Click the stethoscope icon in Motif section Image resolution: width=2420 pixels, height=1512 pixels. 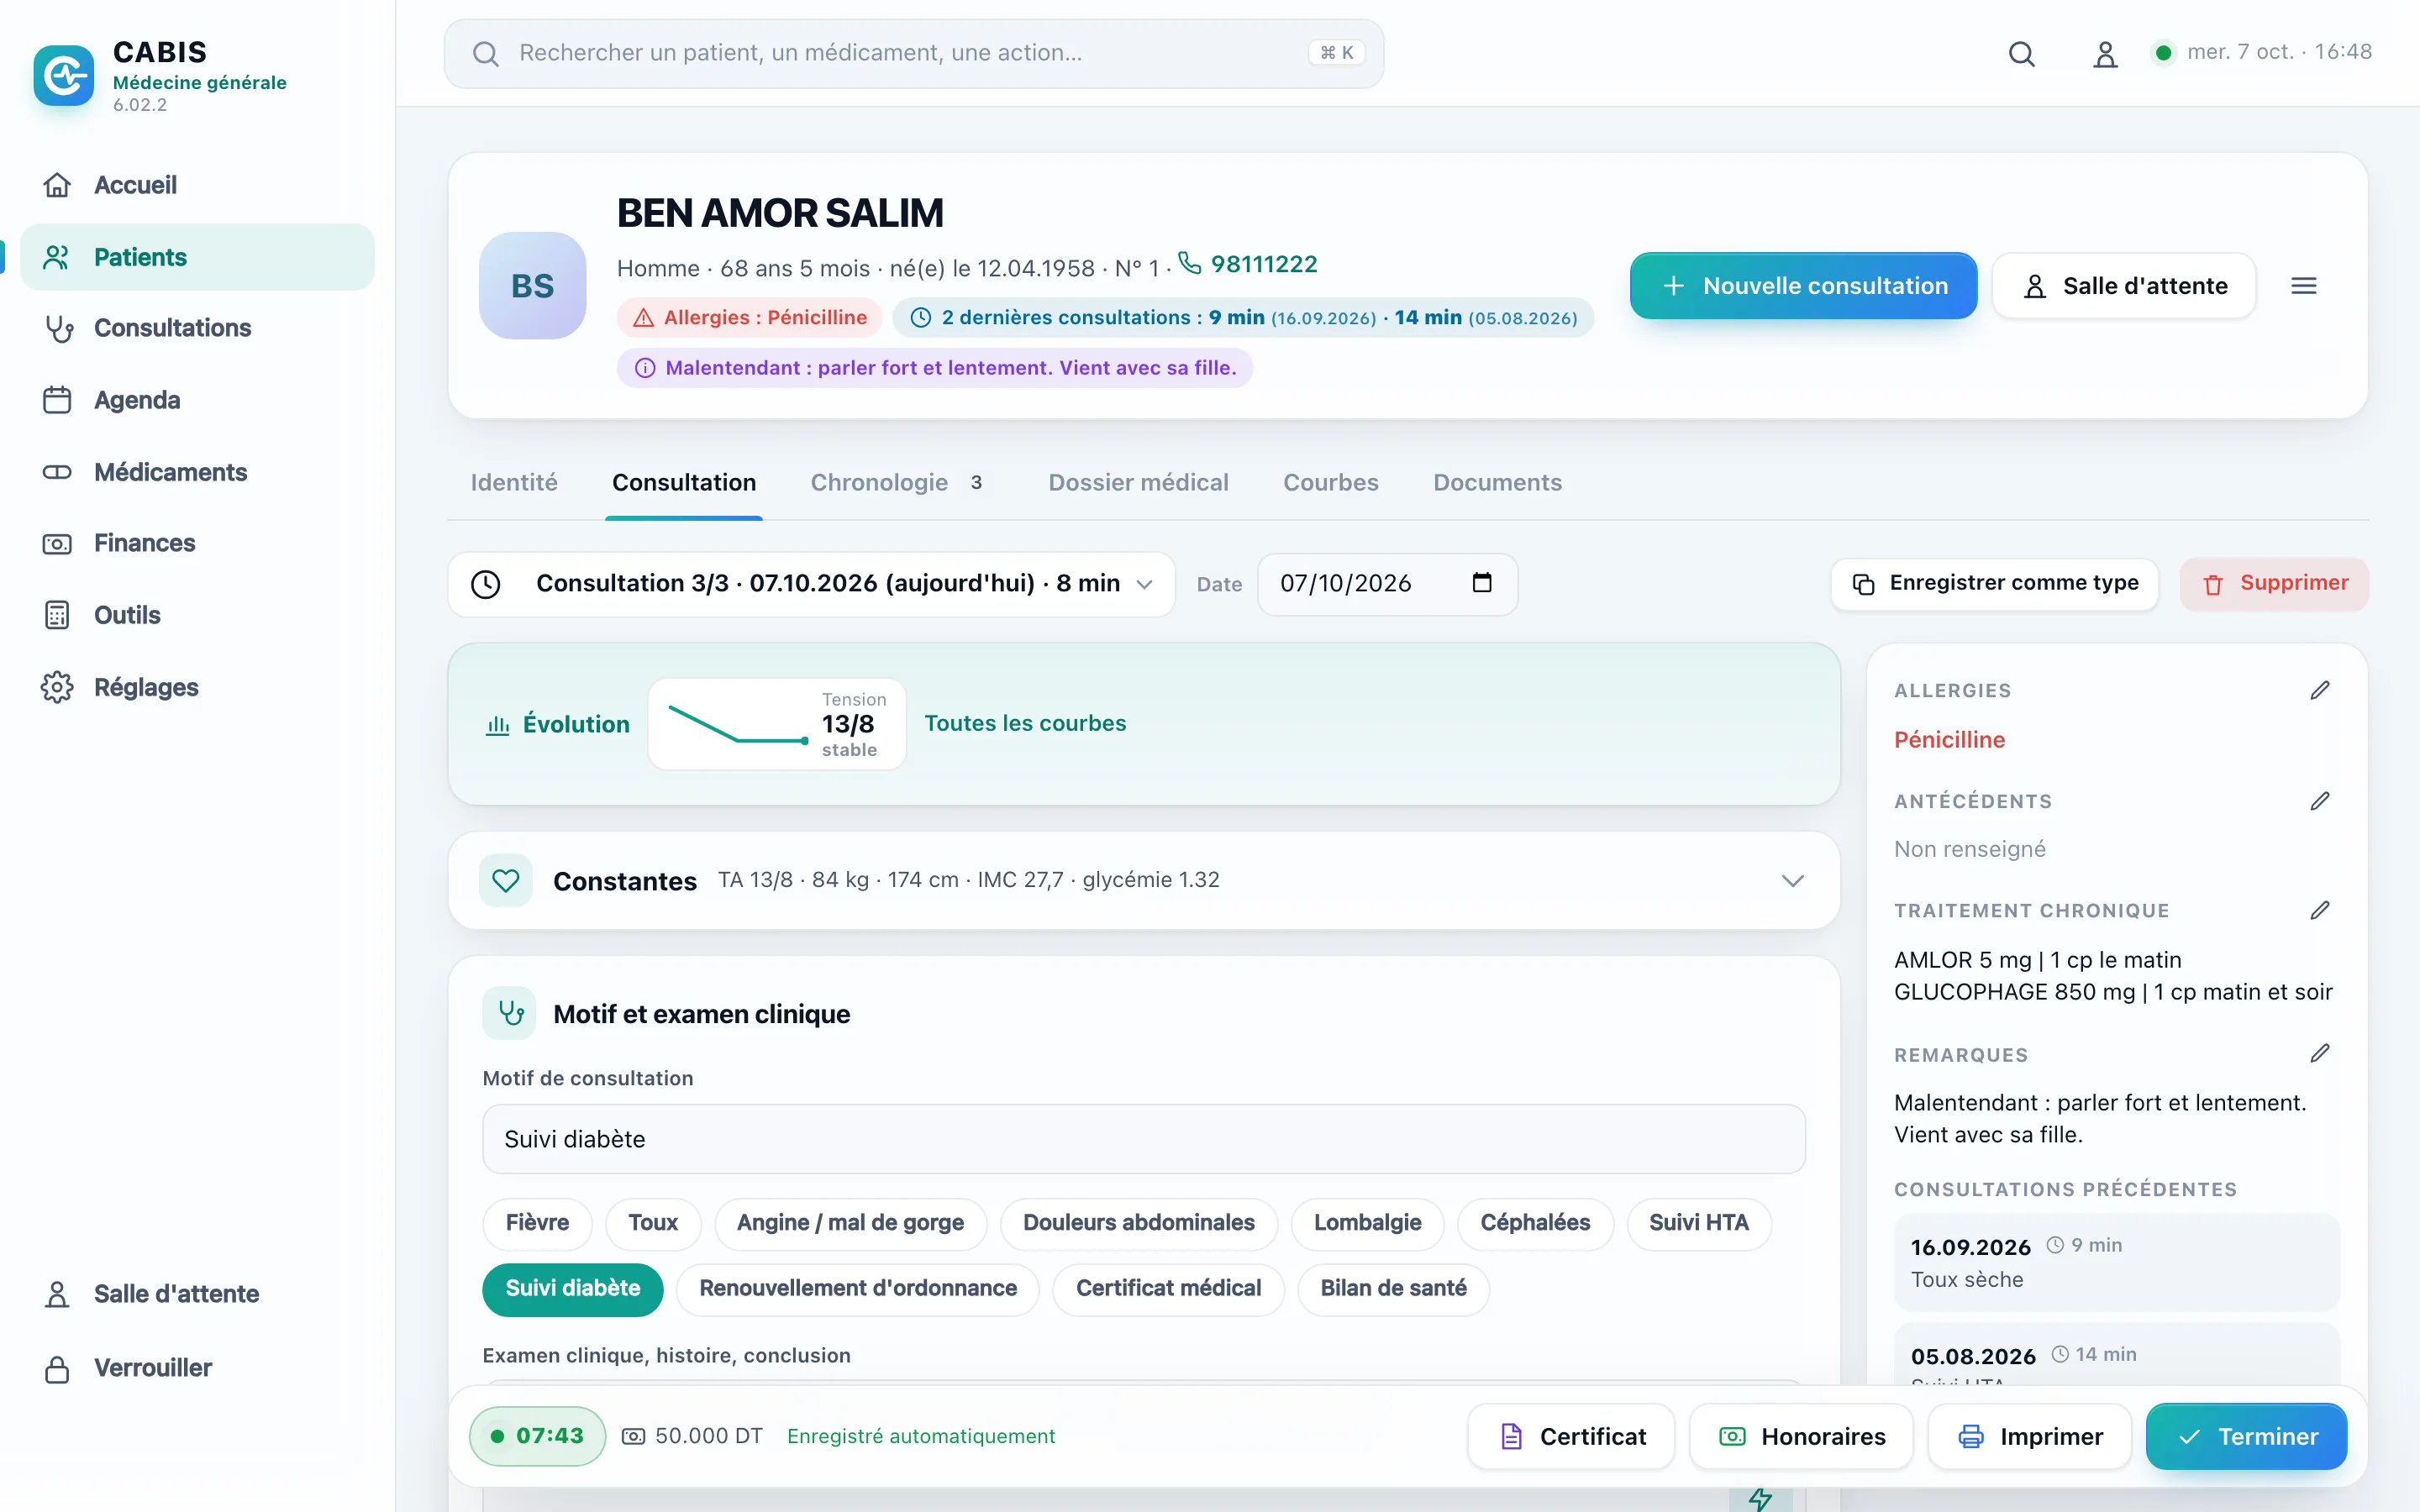510,1013
